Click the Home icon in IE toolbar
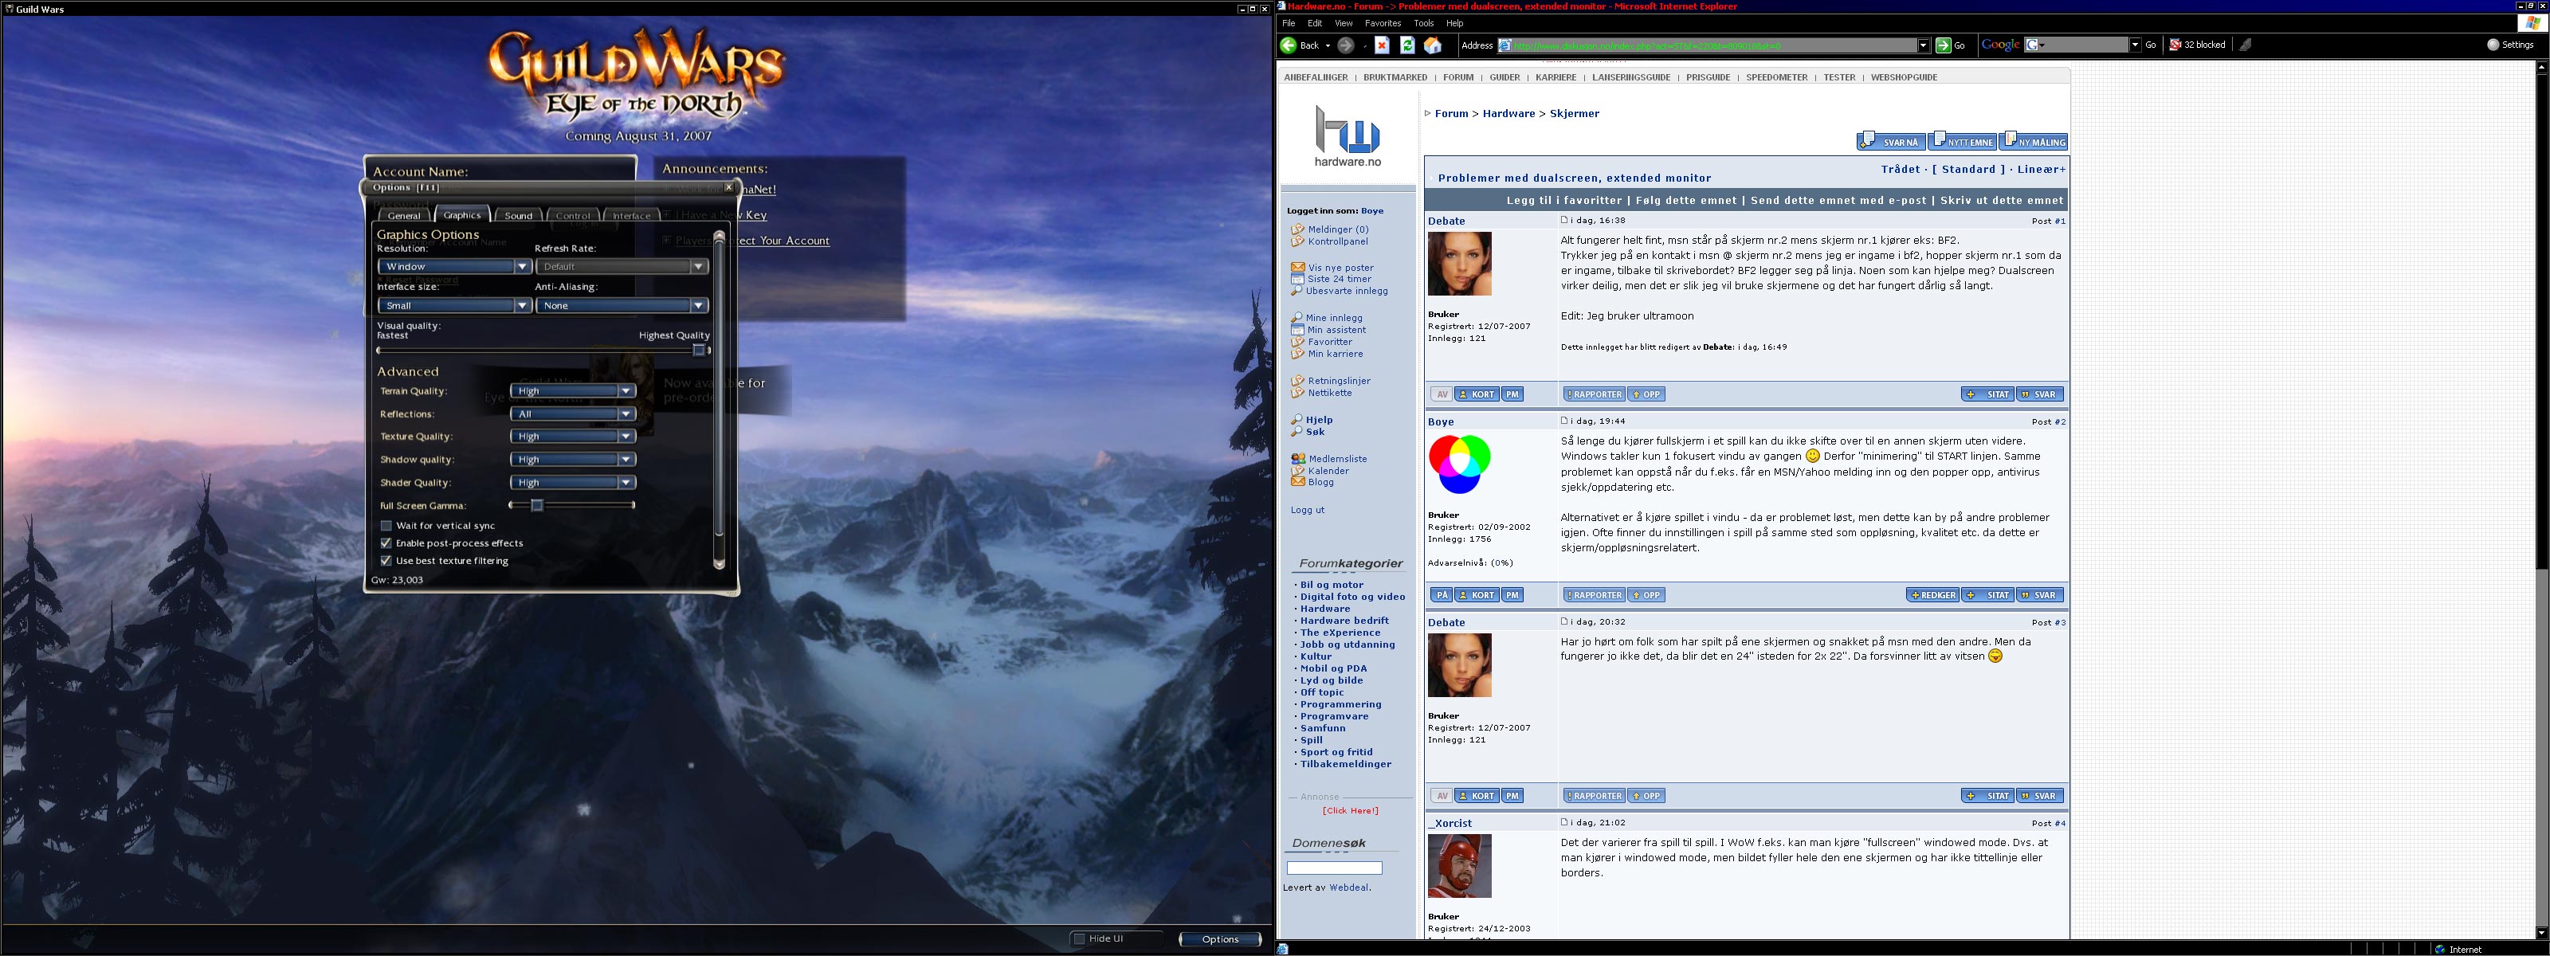Image resolution: width=2550 pixels, height=956 pixels. pos(1433,45)
